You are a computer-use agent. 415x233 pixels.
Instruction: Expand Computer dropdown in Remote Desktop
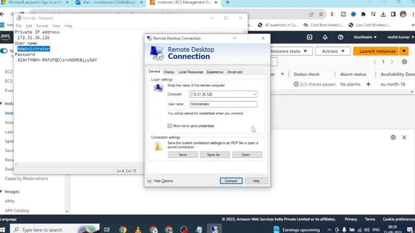pyautogui.click(x=254, y=94)
